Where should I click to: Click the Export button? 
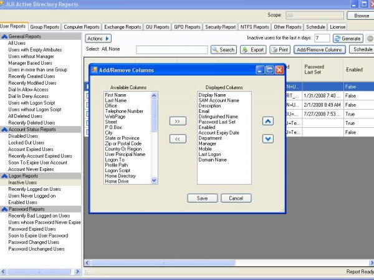(253, 49)
